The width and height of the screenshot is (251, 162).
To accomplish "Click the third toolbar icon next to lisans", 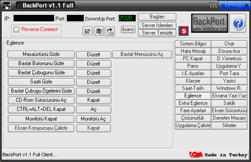I will pyautogui.click(x=110, y=31).
